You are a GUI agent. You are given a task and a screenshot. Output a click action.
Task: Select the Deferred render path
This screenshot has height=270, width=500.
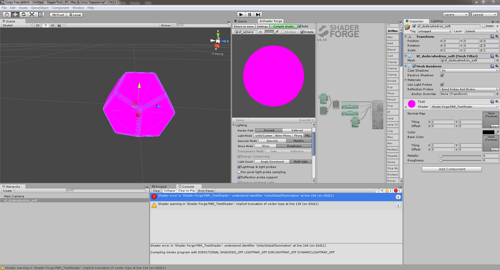(x=297, y=130)
